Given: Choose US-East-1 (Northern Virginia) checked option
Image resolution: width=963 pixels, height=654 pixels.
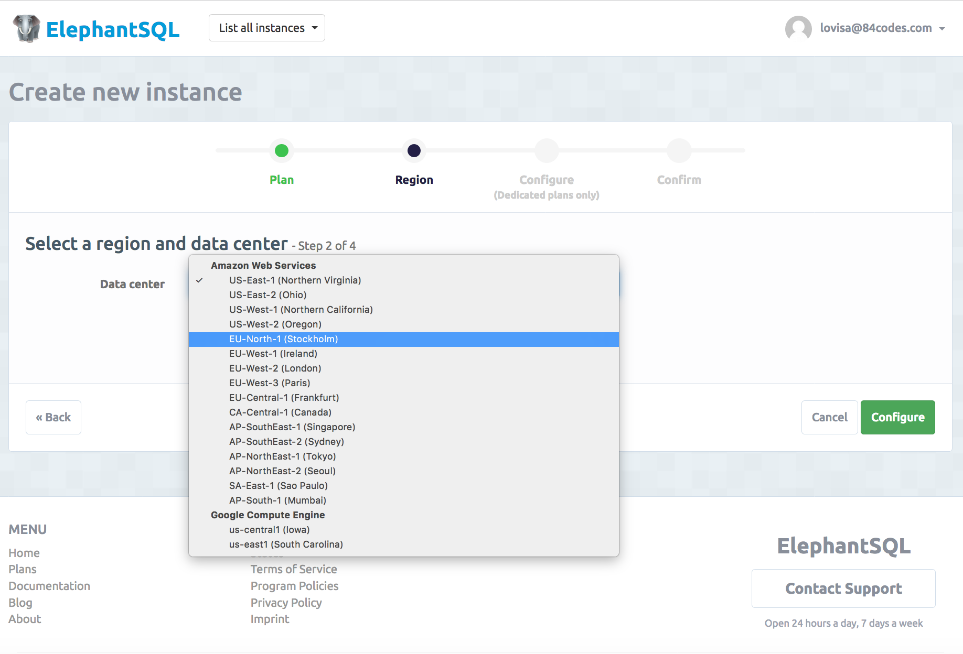Looking at the screenshot, I should click(x=295, y=280).
